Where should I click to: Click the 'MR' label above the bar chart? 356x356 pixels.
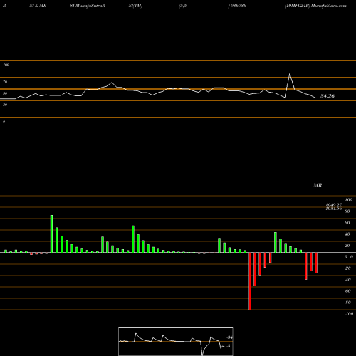click(318, 185)
